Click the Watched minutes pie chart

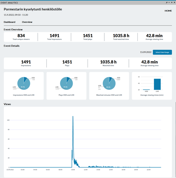(109, 84)
